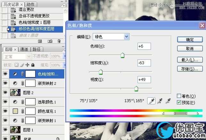The width and height of the screenshot is (206, 140).
Task: Click the gray range bar on color strip
Action: (181, 113)
